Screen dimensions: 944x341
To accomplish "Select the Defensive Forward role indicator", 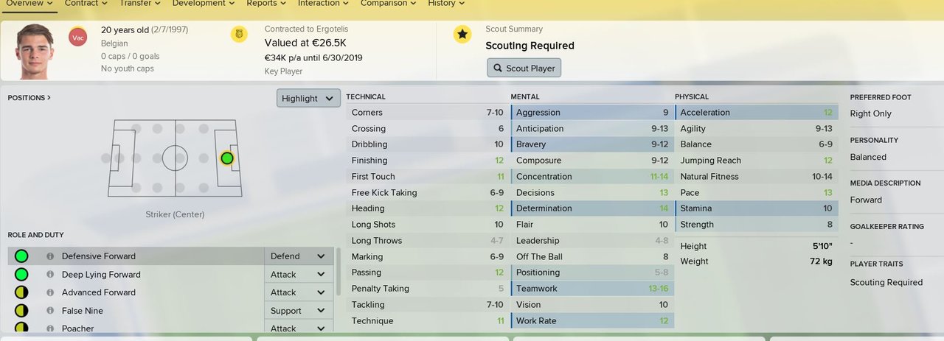I will click(x=21, y=256).
